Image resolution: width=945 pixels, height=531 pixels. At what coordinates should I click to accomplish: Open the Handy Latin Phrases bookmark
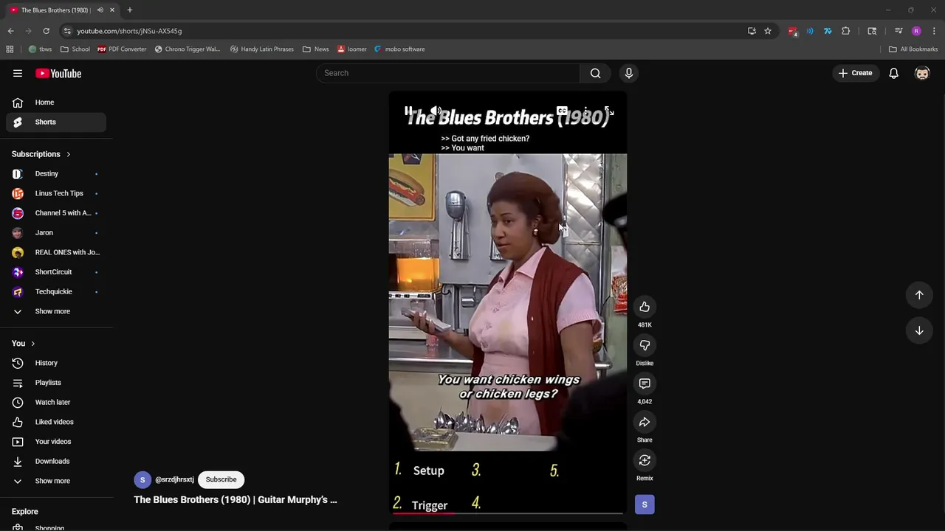tap(262, 49)
